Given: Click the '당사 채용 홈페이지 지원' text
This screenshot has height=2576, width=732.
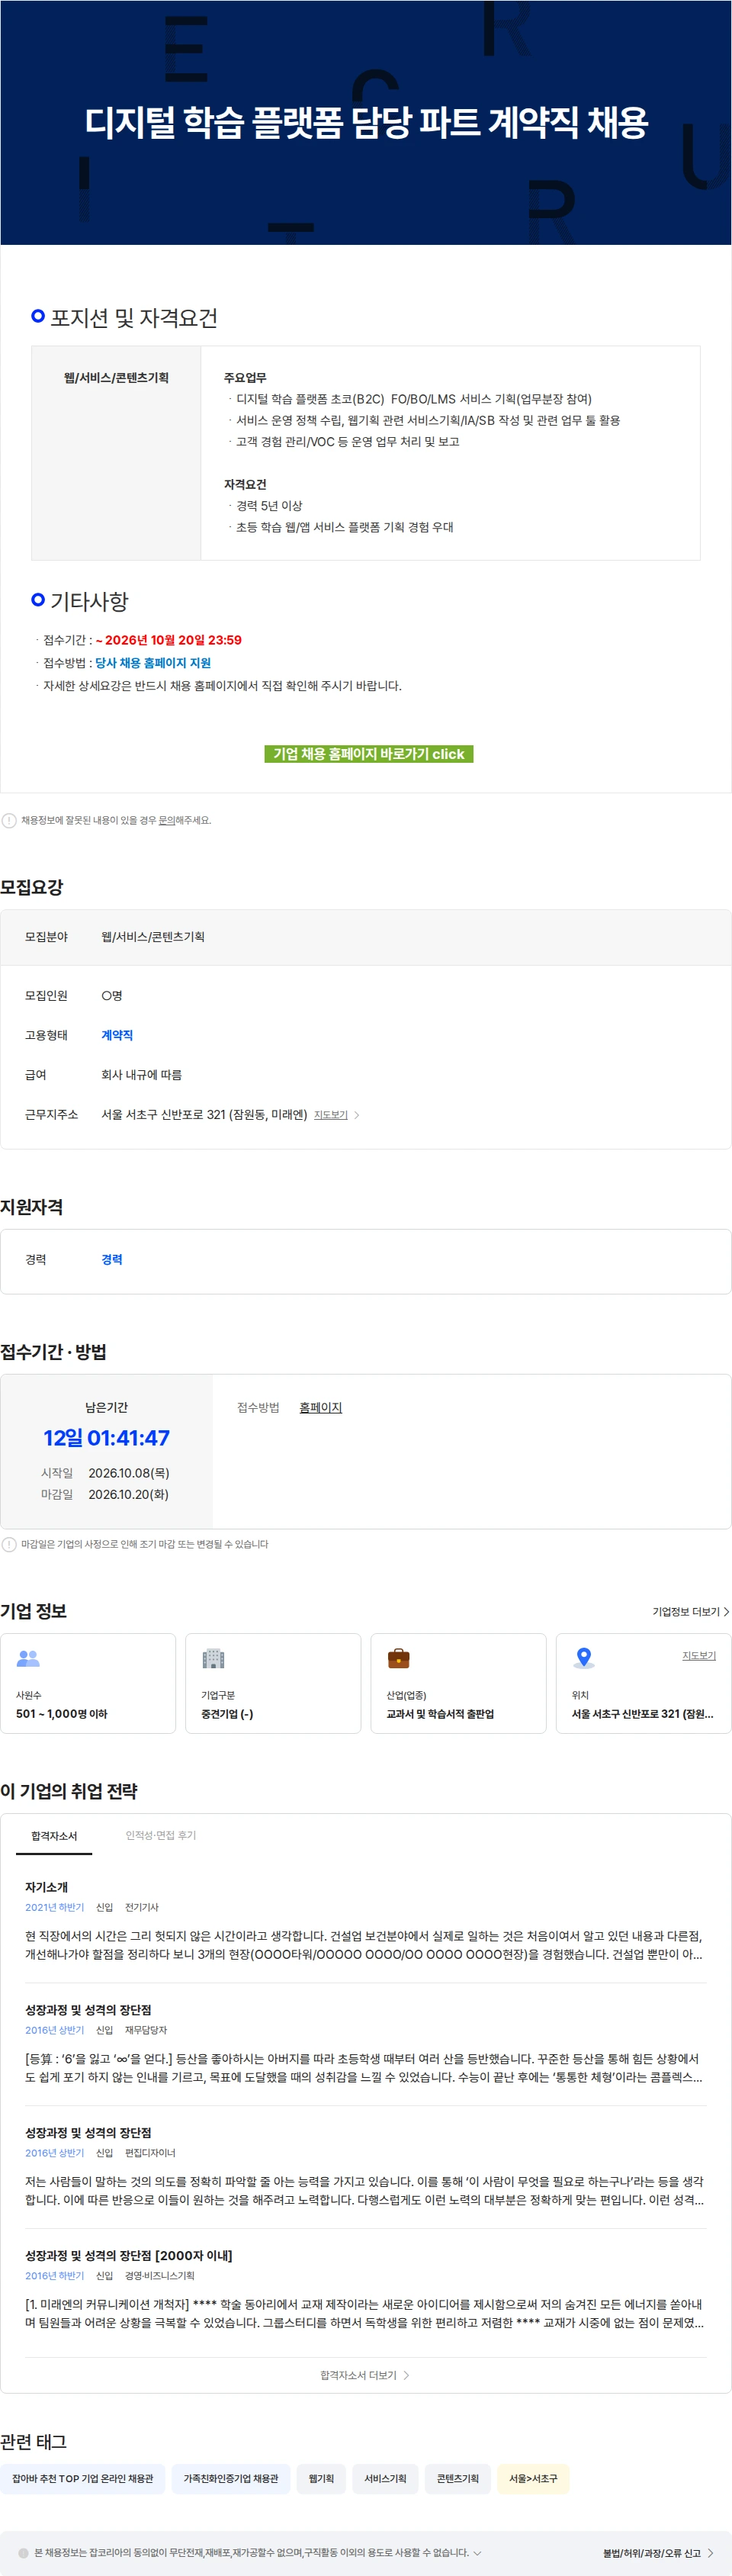Looking at the screenshot, I should tap(153, 663).
